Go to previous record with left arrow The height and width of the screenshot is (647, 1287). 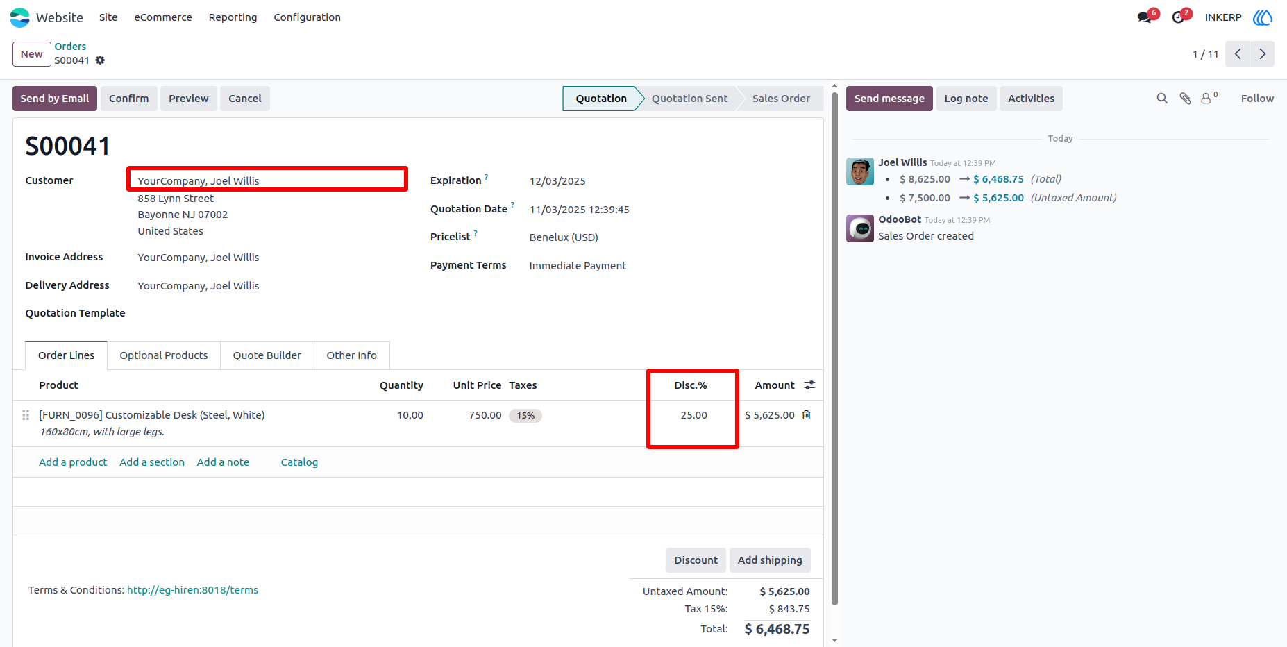[x=1238, y=54]
